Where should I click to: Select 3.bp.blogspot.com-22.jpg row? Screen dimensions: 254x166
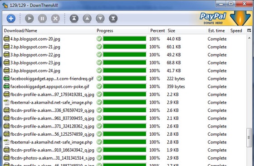tap(124, 55)
